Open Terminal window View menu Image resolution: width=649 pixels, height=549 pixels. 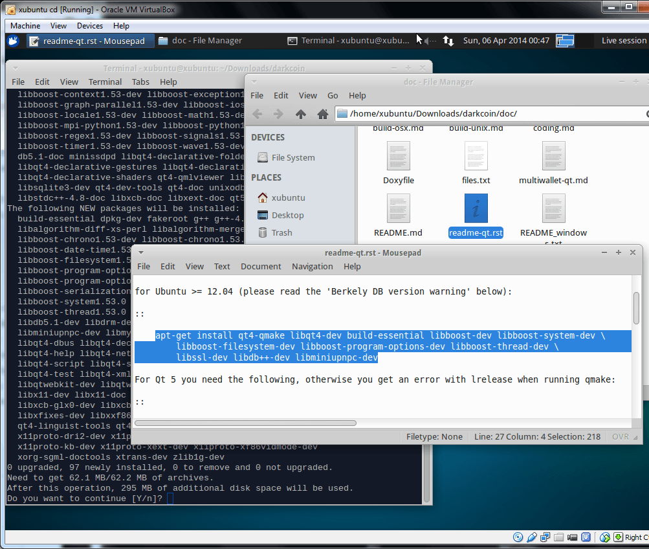tap(69, 82)
